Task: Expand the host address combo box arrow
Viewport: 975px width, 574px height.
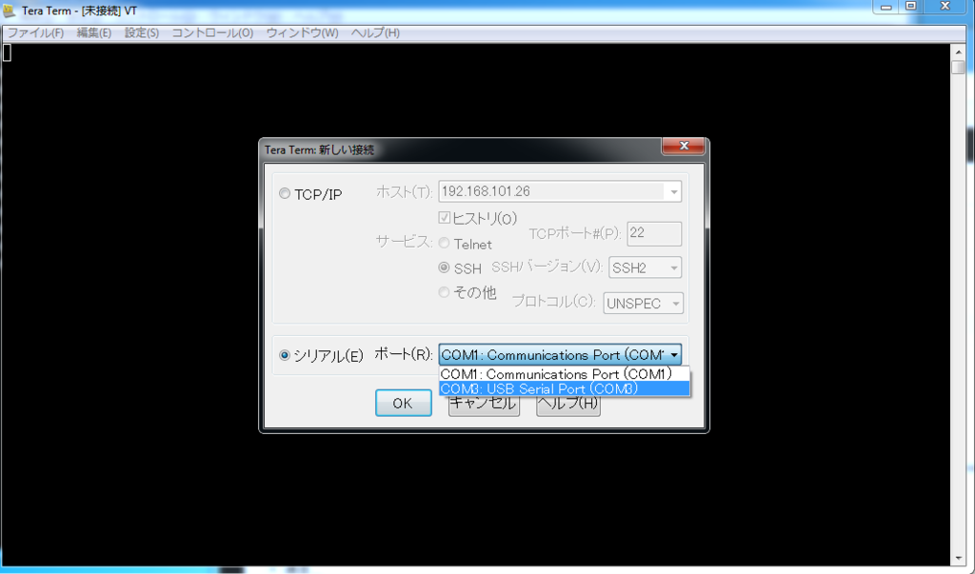Action: tap(673, 191)
